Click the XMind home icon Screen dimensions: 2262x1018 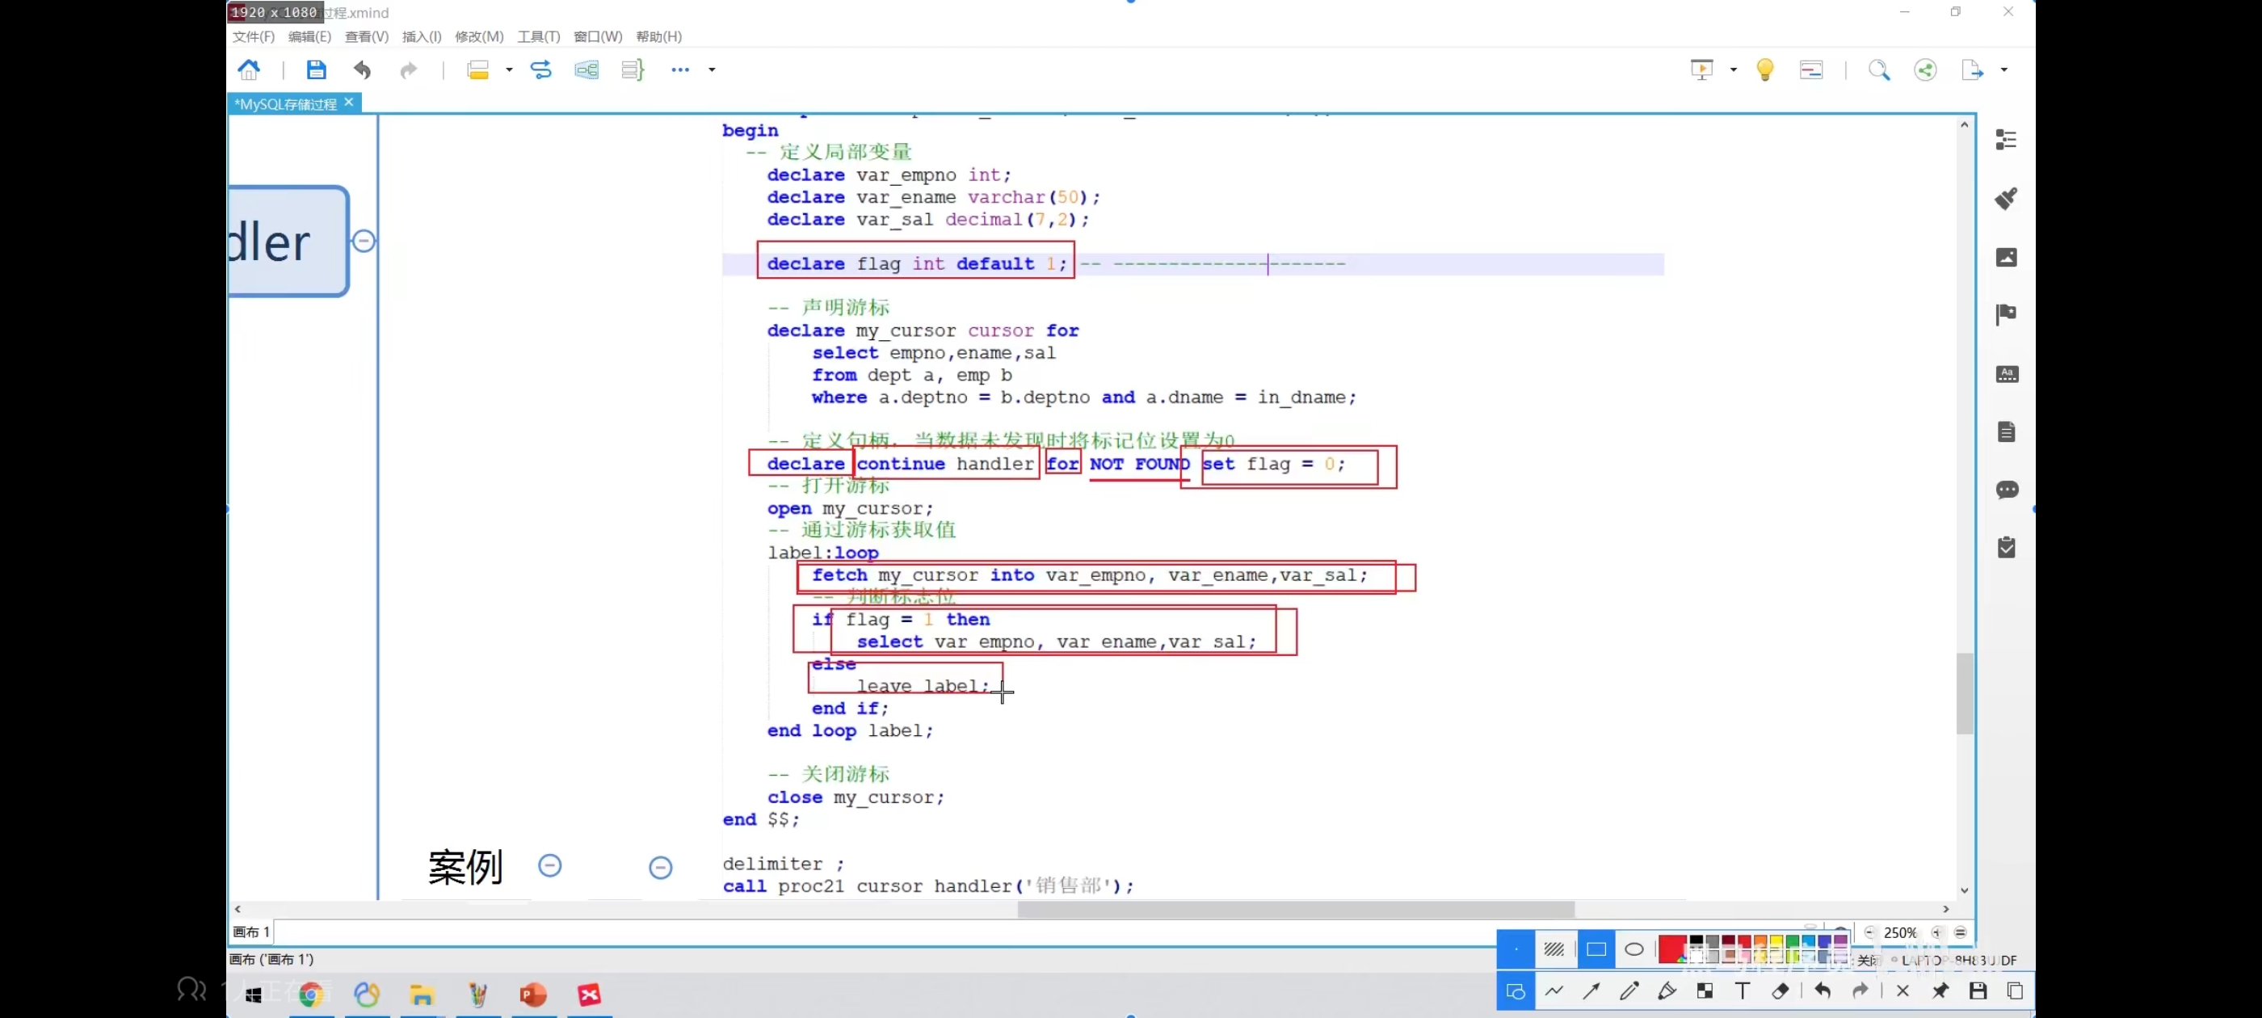pyautogui.click(x=250, y=69)
